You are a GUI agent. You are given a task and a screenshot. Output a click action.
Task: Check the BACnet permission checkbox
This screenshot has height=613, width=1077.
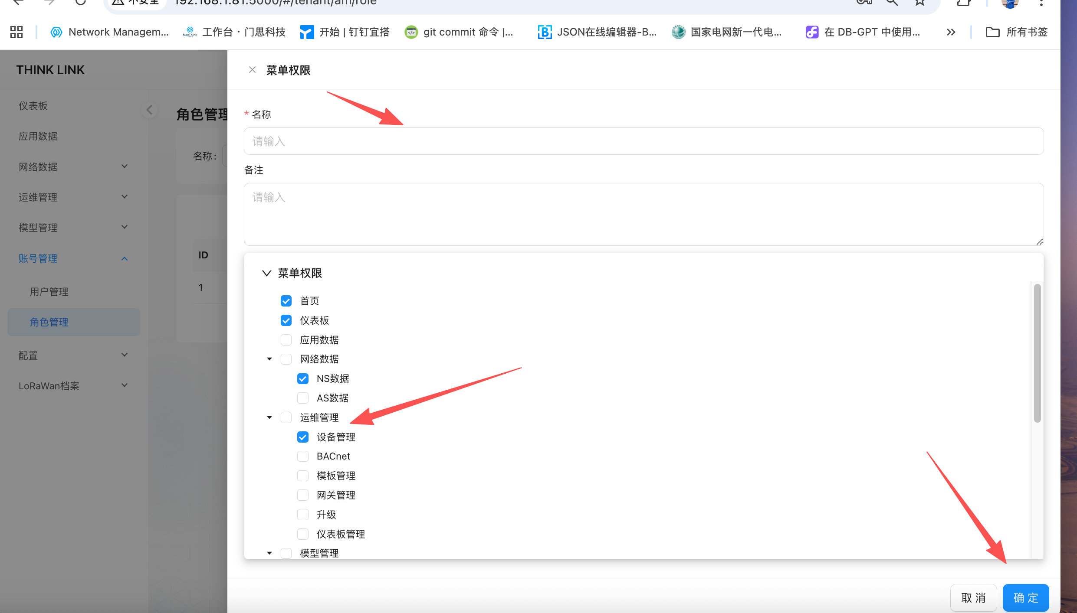pos(303,456)
